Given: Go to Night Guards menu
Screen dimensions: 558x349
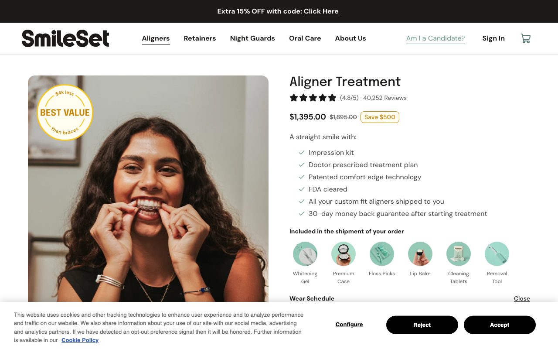Looking at the screenshot, I should pos(252,38).
